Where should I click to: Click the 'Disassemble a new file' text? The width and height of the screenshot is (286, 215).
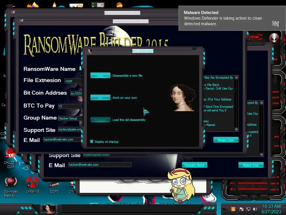127,76
